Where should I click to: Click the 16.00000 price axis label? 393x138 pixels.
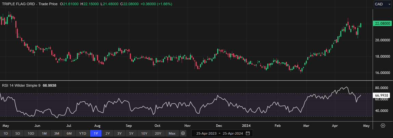(x=382, y=73)
